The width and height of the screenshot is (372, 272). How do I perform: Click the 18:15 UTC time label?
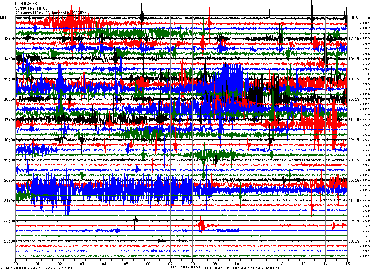tap(354, 59)
